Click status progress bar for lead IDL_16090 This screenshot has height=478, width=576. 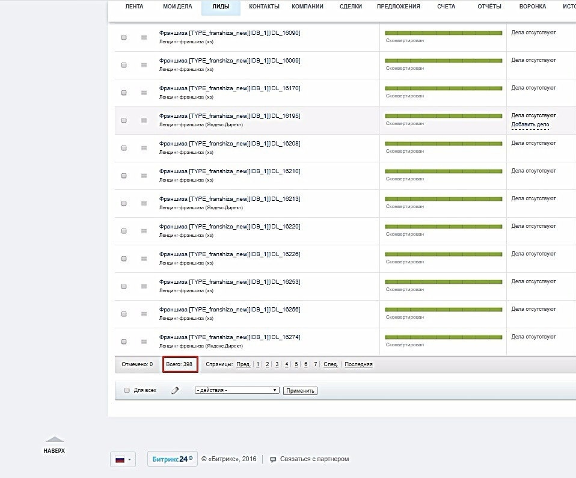tap(443, 33)
